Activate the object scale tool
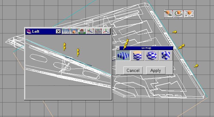 (x=189, y=14)
